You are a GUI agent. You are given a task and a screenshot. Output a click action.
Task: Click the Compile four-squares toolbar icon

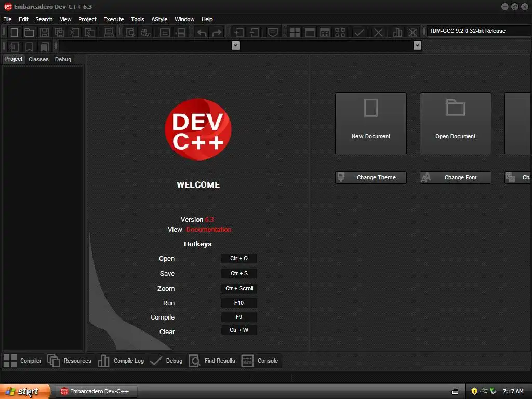point(295,33)
